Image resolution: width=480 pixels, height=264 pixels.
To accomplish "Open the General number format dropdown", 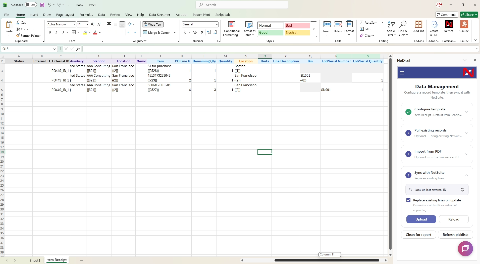I will tap(217, 24).
